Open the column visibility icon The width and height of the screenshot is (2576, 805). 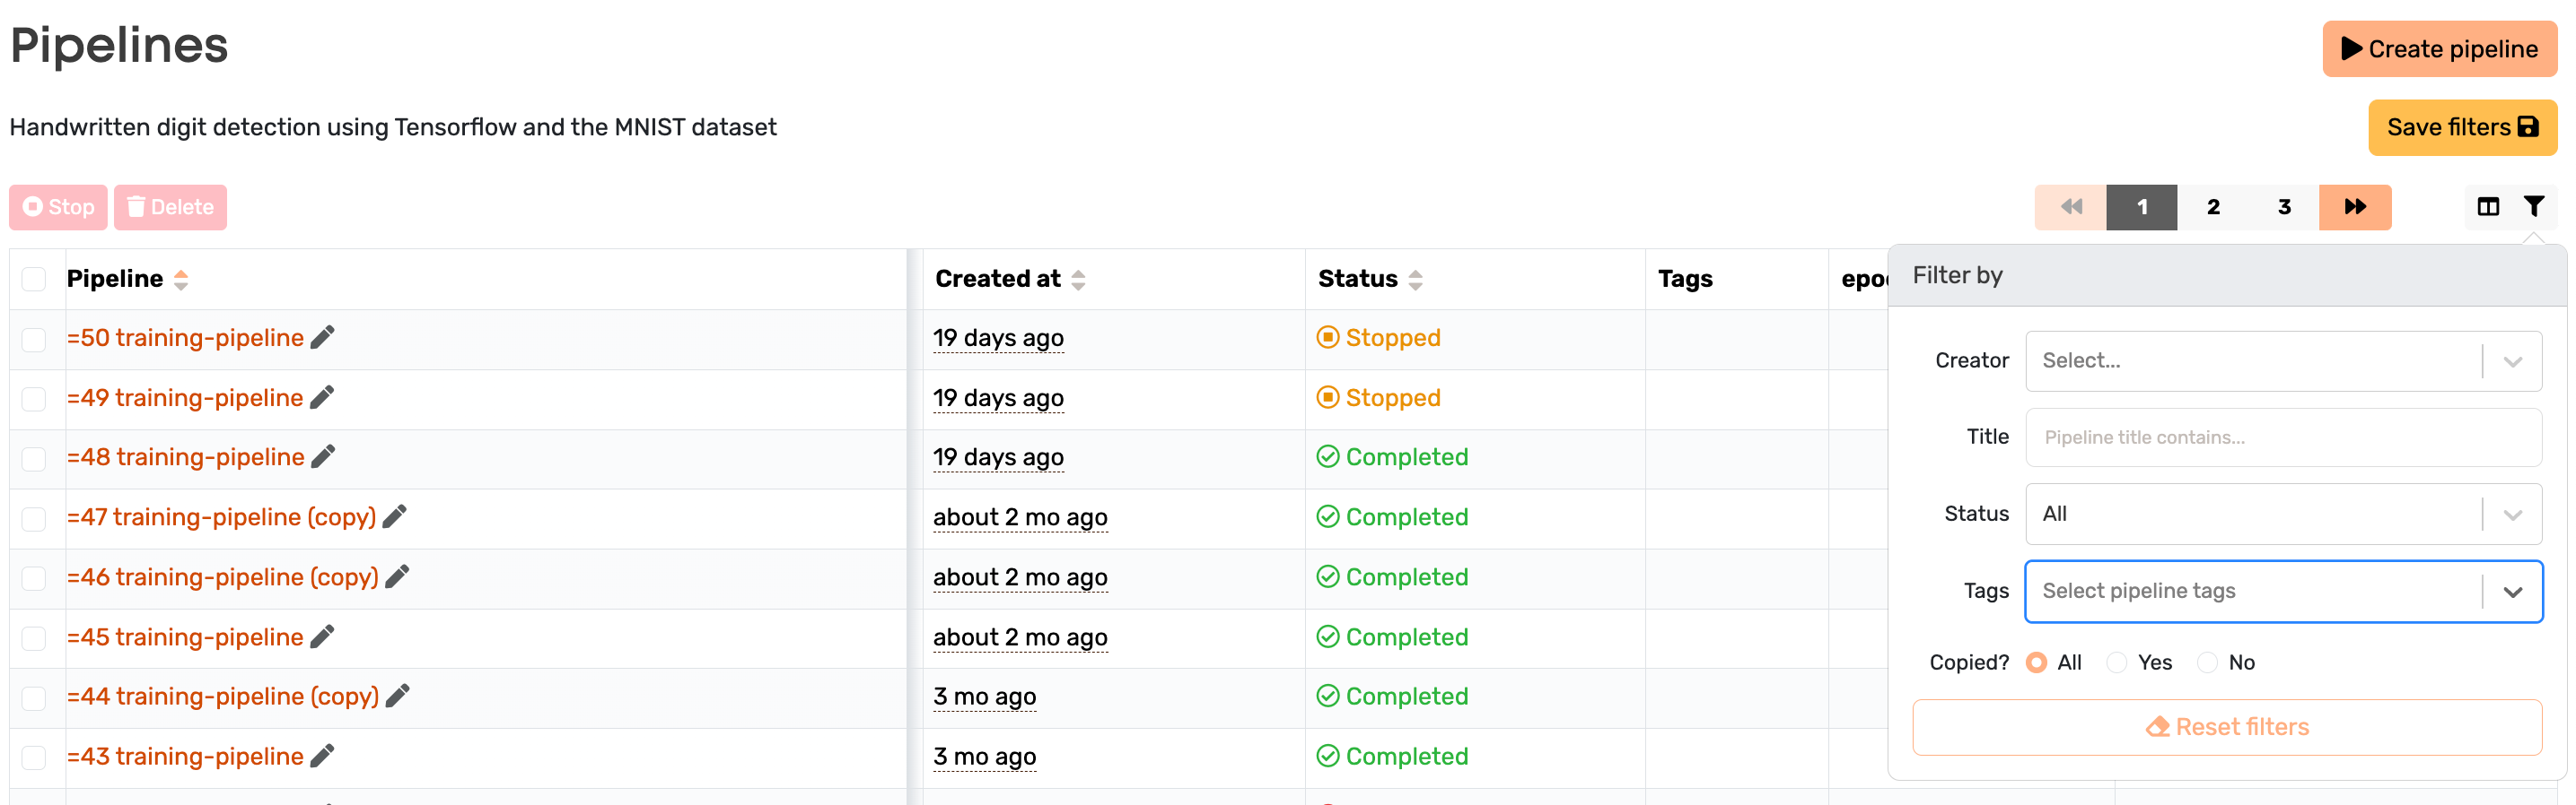(2488, 207)
